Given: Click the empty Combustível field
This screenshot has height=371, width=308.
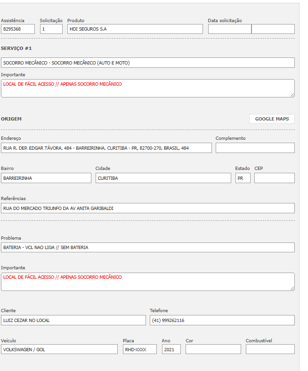Looking at the screenshot, I should [270, 349].
